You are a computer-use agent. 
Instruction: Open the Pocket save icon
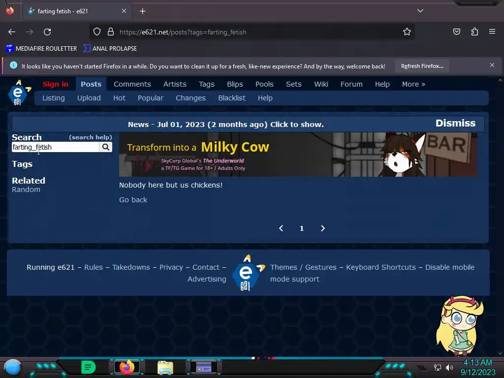click(456, 32)
